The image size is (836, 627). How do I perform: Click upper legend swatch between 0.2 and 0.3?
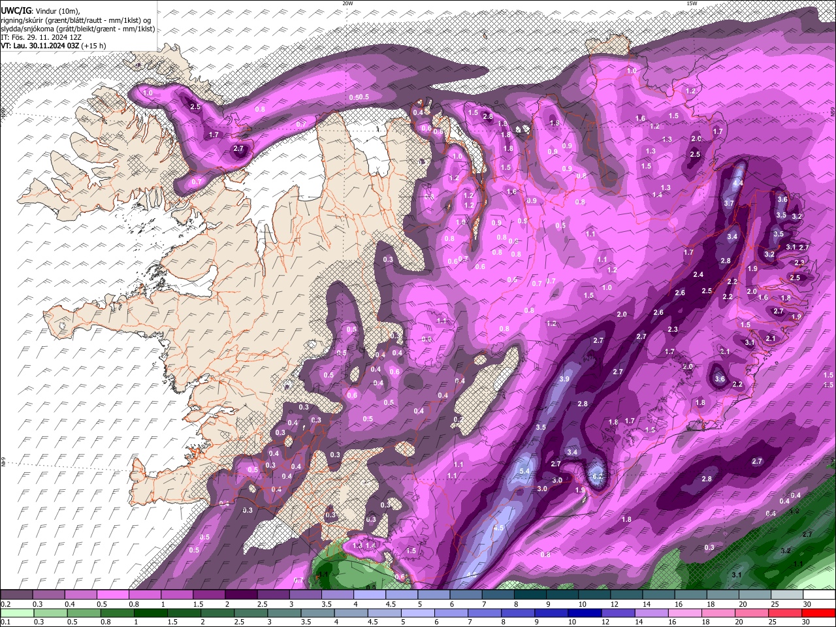[16, 595]
